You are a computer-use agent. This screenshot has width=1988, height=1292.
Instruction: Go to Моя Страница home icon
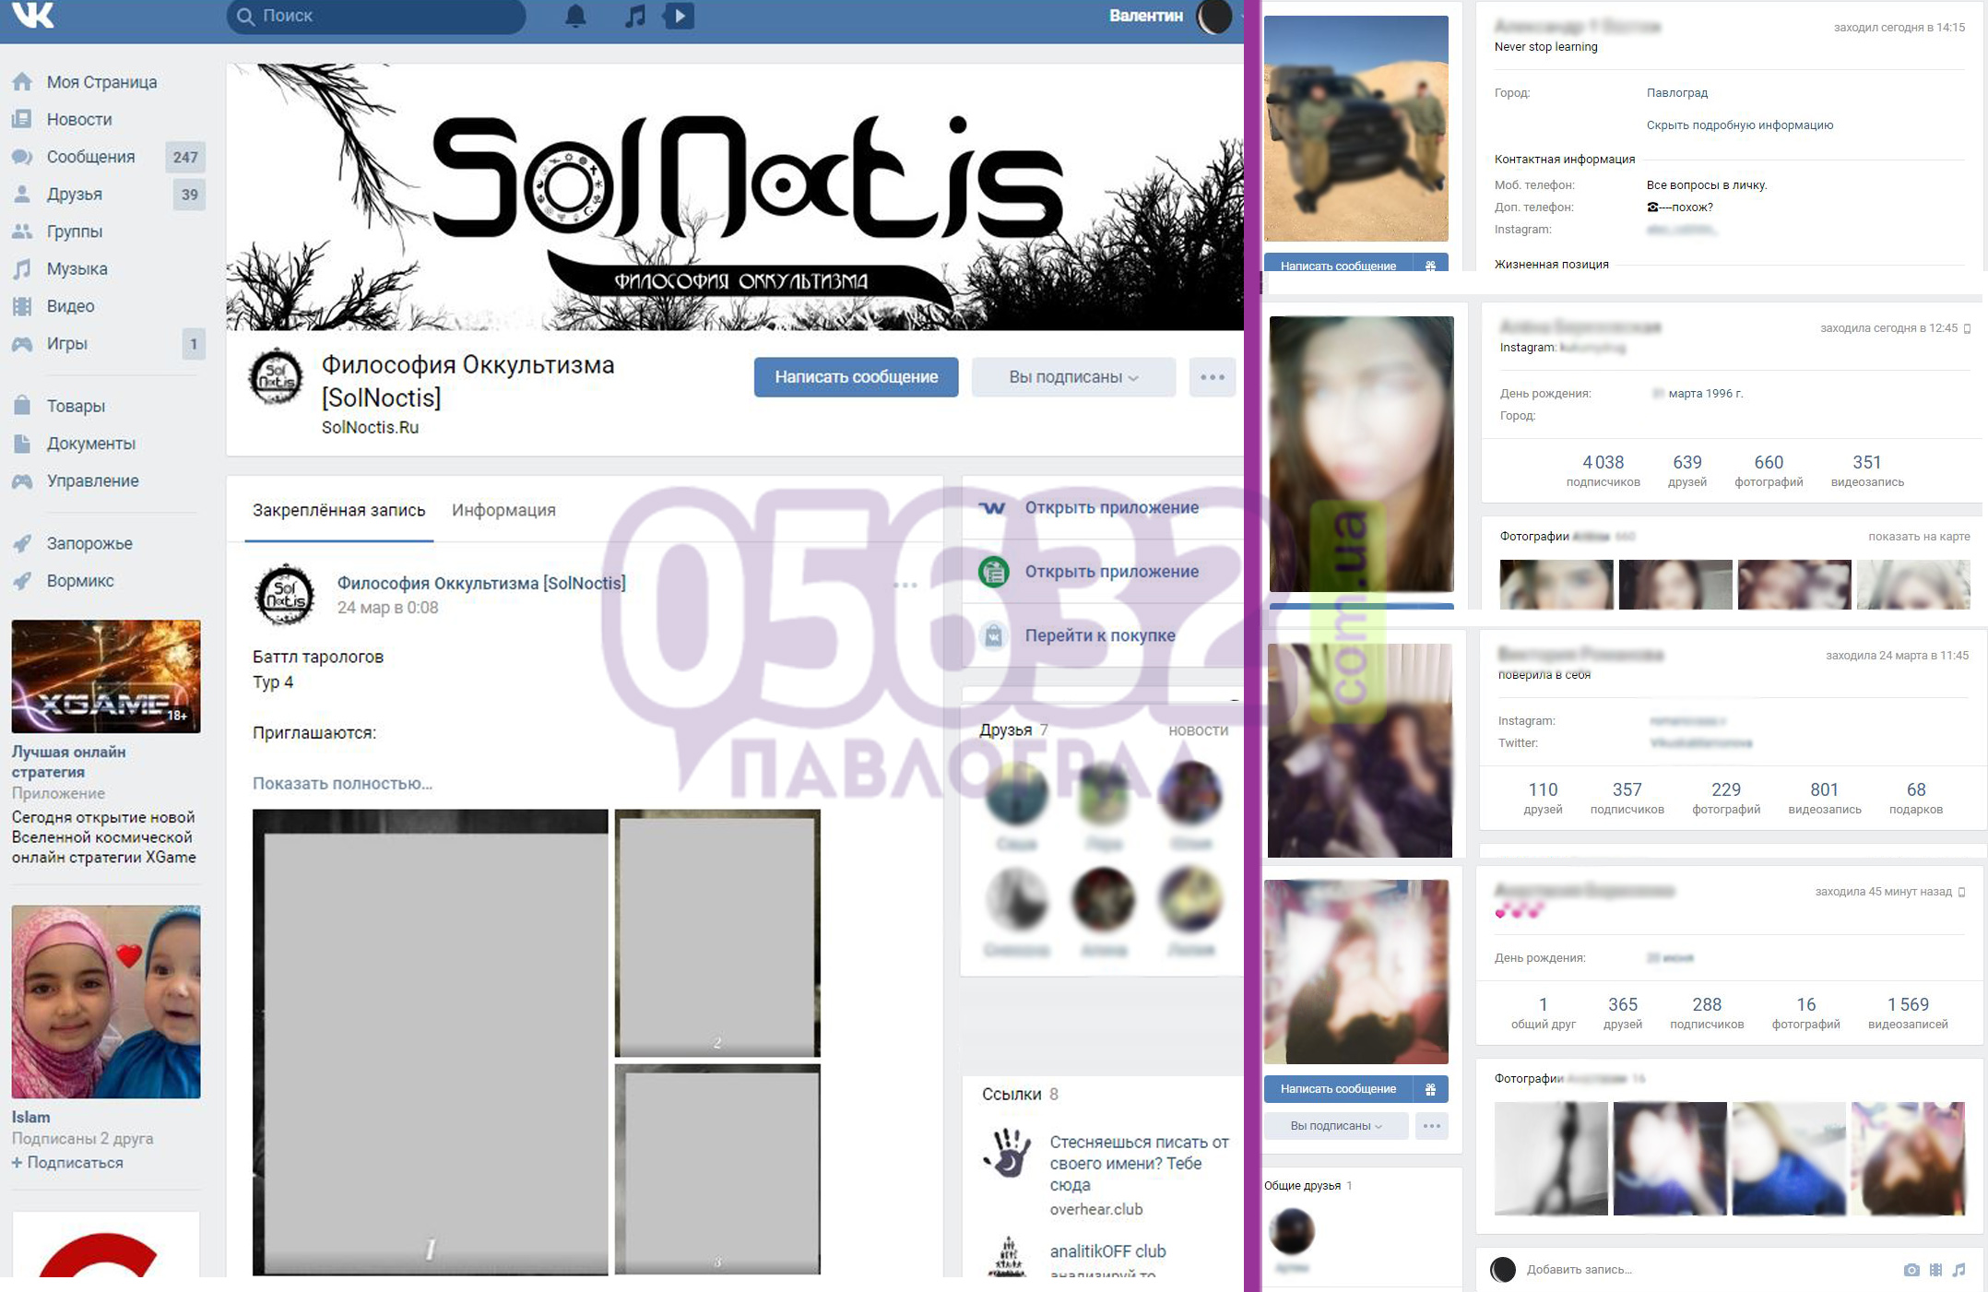23,82
